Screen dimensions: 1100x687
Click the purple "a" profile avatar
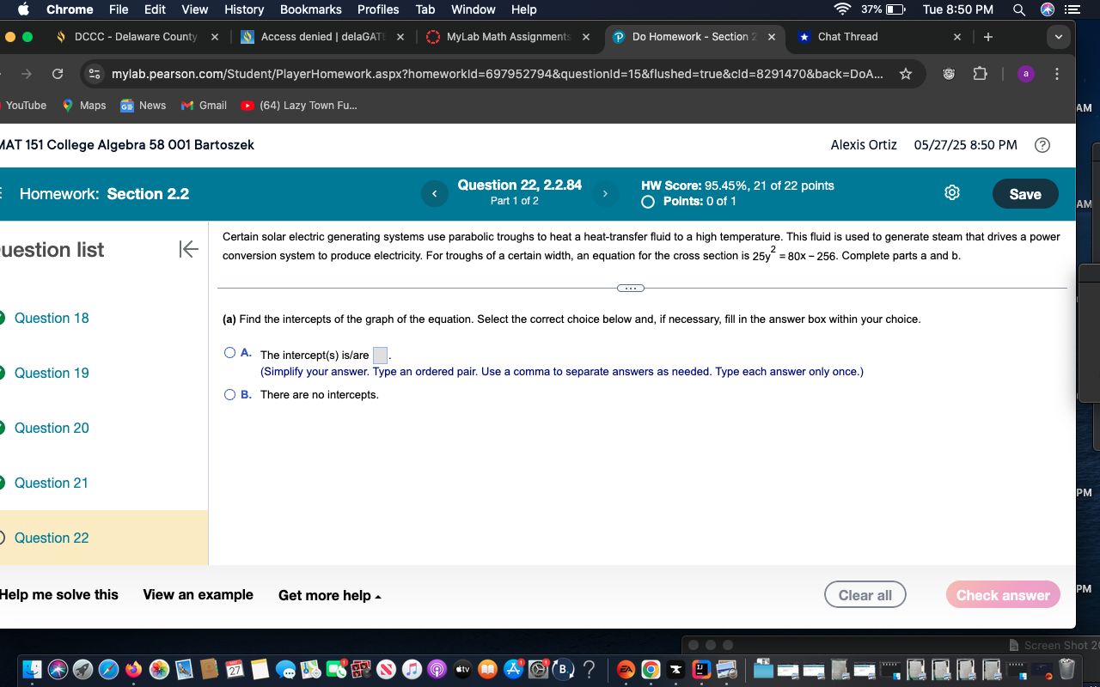pos(1025,74)
